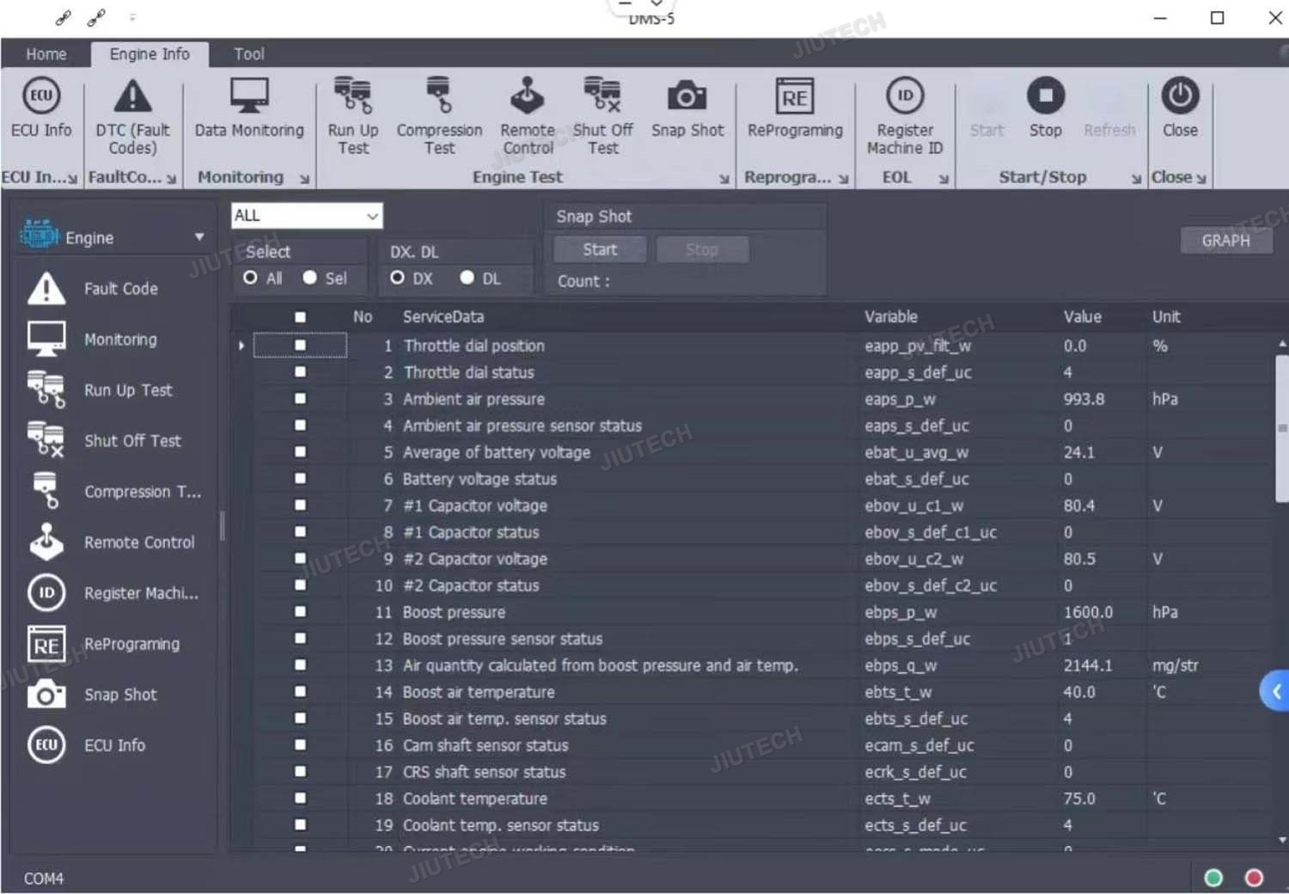Open the ALL filter dropdown
This screenshot has height=894, width=1289.
pos(306,216)
